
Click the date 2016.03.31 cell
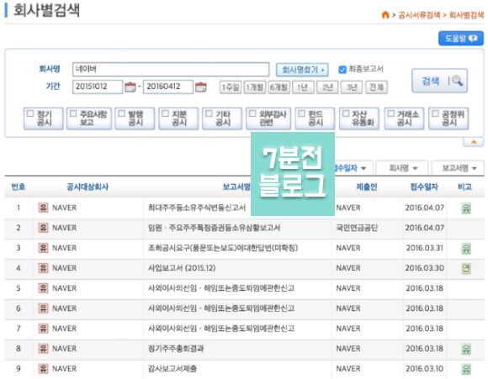pos(425,248)
